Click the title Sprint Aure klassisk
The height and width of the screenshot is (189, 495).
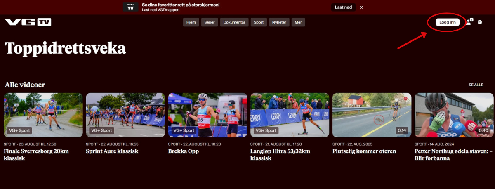click(x=112, y=151)
